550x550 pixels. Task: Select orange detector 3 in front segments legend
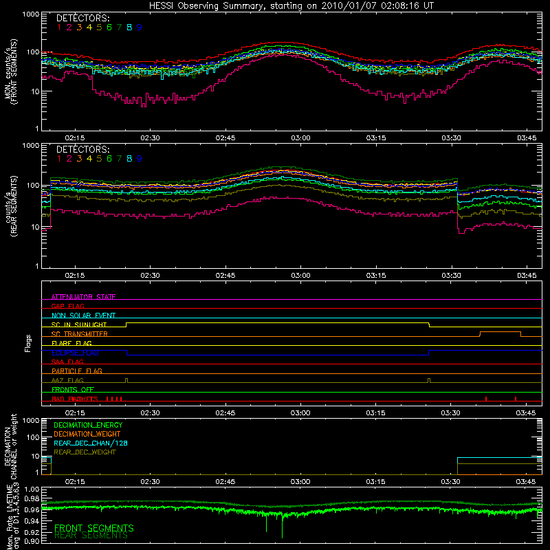pyautogui.click(x=79, y=27)
